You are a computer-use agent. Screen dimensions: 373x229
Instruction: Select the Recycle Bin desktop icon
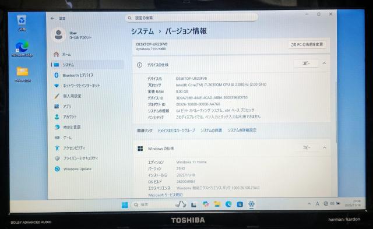(22, 23)
